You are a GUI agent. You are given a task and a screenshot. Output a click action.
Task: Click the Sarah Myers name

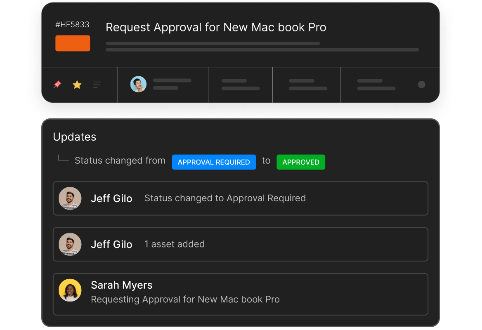tap(122, 285)
